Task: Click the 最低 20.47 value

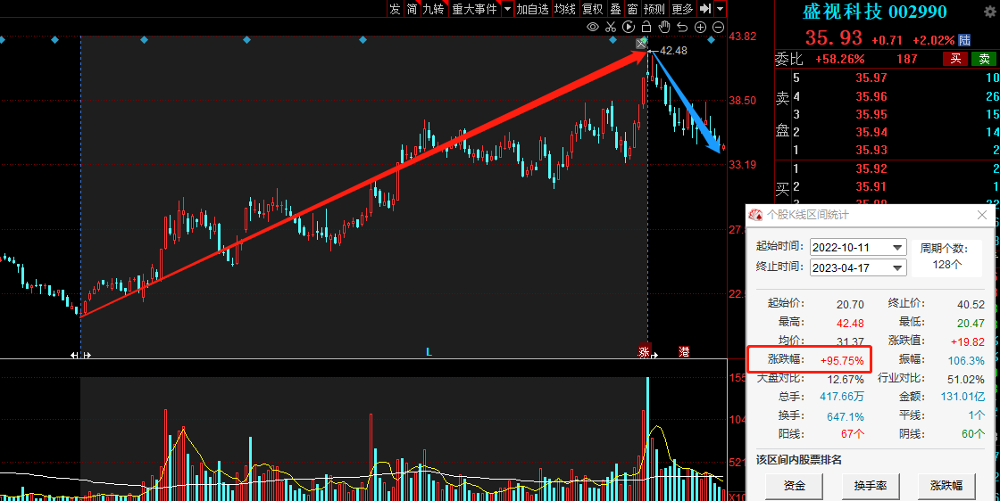Action: click(x=971, y=324)
